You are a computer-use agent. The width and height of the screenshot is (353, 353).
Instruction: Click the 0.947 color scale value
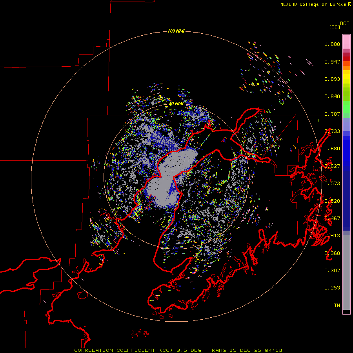pyautogui.click(x=332, y=62)
